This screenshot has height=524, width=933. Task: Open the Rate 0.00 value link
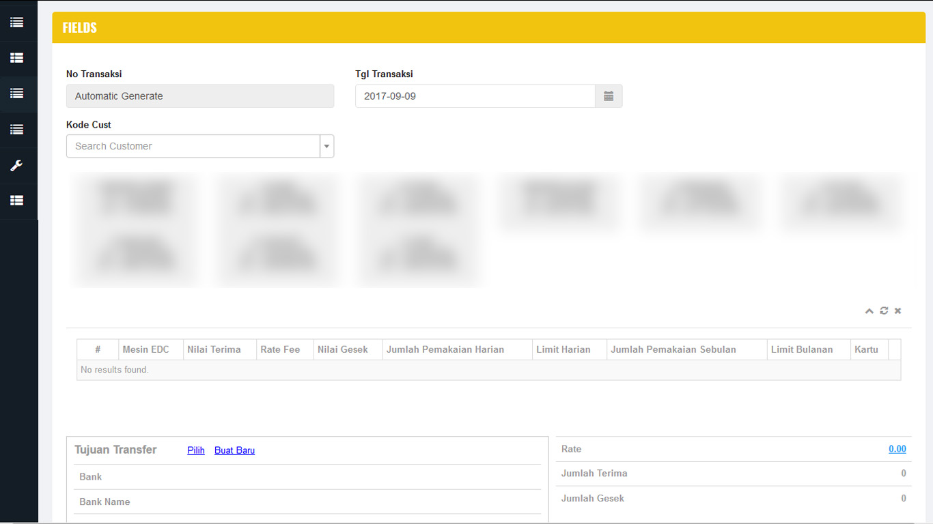click(897, 449)
